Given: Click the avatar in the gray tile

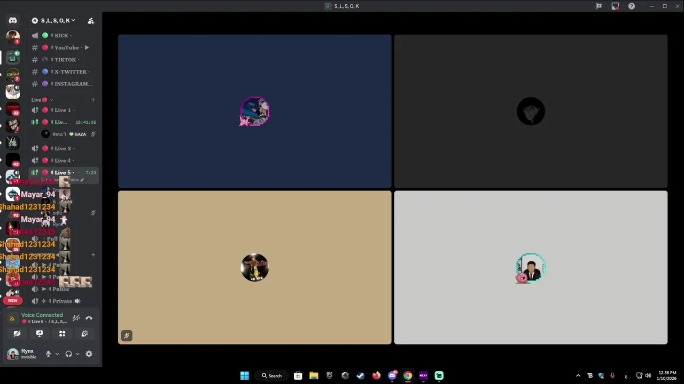Looking at the screenshot, I should [x=531, y=267].
